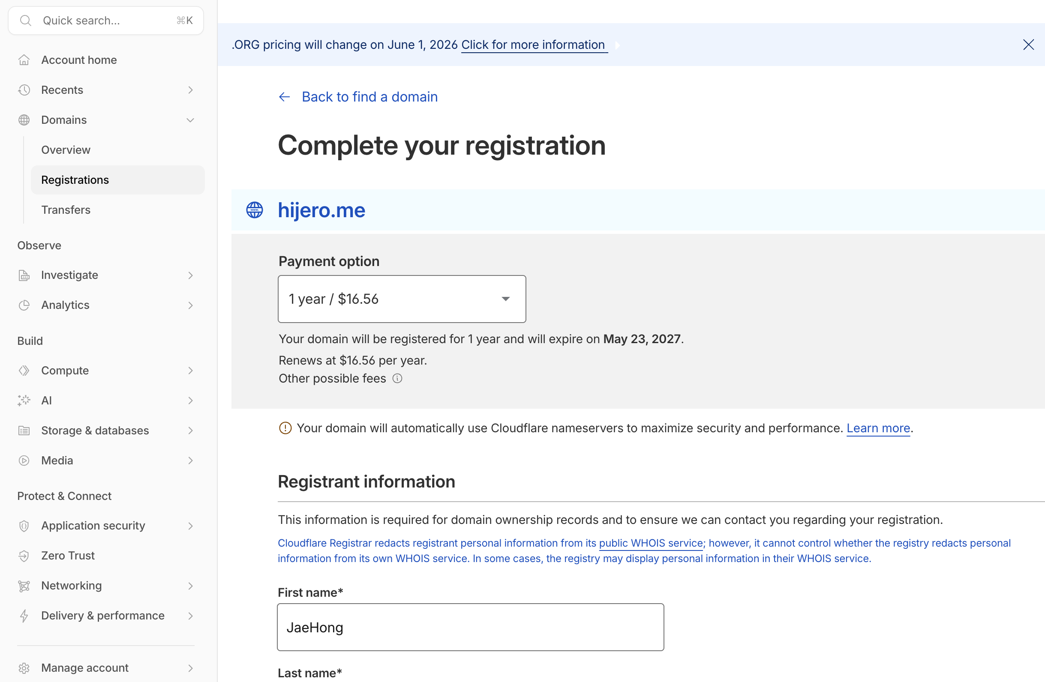
Task: Click the ⌘K shortcut hint in search
Action: pos(185,21)
